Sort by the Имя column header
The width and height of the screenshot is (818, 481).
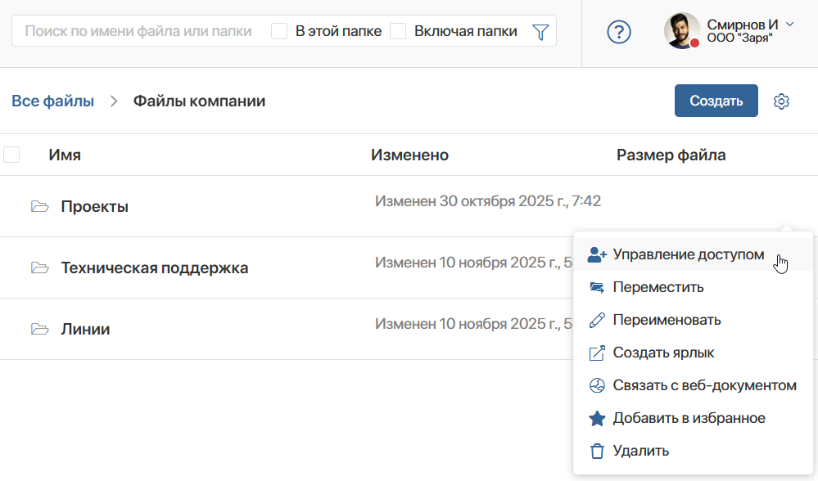[65, 155]
